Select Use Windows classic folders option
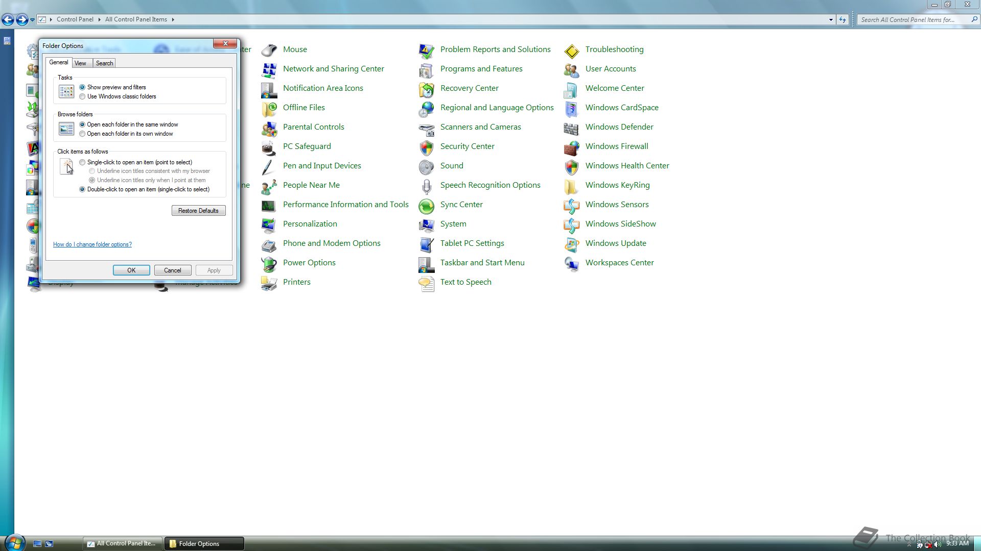 coord(82,96)
